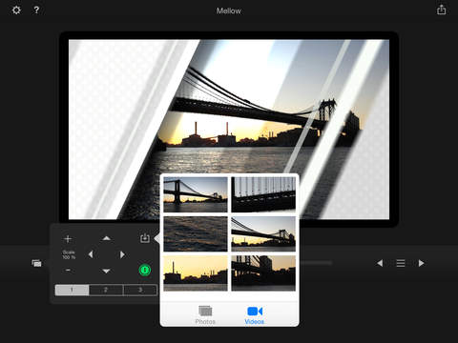Decrease scale with the minus icon
This screenshot has height=343, width=458.
pyautogui.click(x=68, y=271)
